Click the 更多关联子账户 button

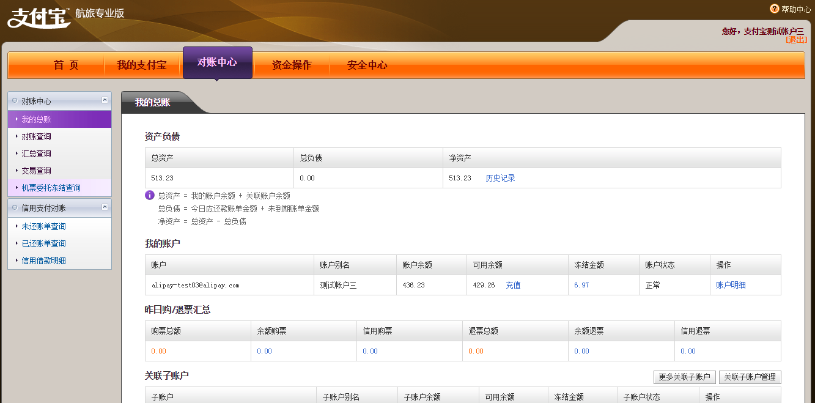point(684,377)
